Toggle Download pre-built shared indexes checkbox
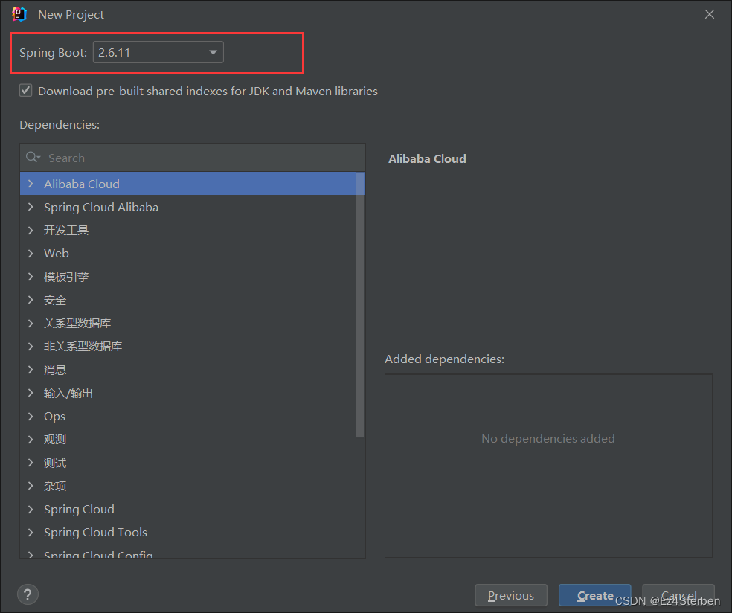This screenshot has height=613, width=732. pos(26,90)
